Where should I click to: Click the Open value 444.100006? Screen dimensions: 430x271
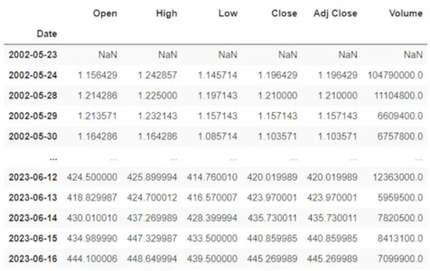pyautogui.click(x=92, y=259)
